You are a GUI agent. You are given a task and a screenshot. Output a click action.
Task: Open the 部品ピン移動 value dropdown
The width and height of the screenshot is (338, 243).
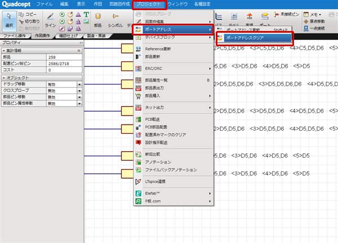79,97
